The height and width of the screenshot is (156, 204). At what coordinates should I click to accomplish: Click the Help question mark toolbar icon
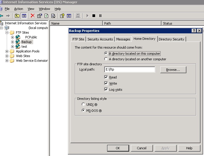pyautogui.click(x=62, y=16)
